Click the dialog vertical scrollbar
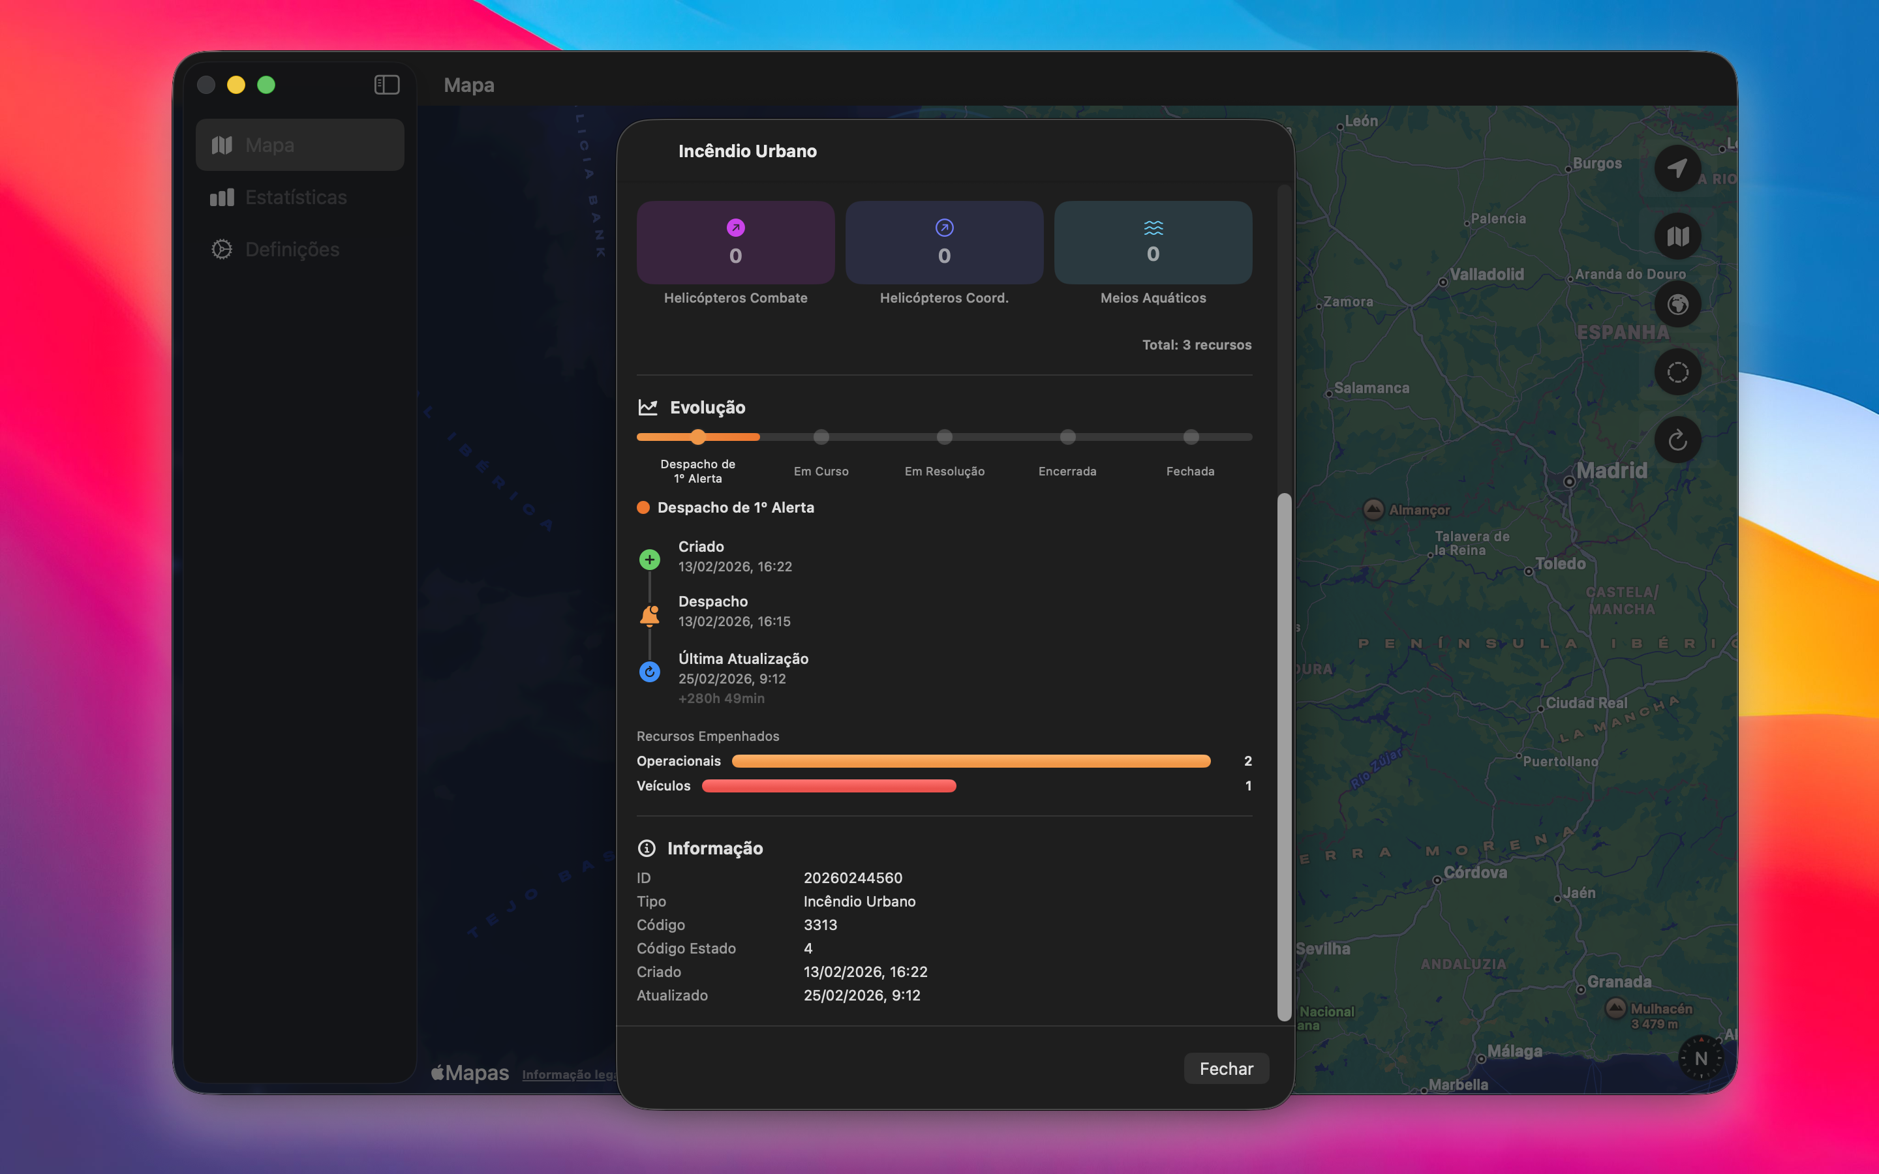 click(1284, 757)
